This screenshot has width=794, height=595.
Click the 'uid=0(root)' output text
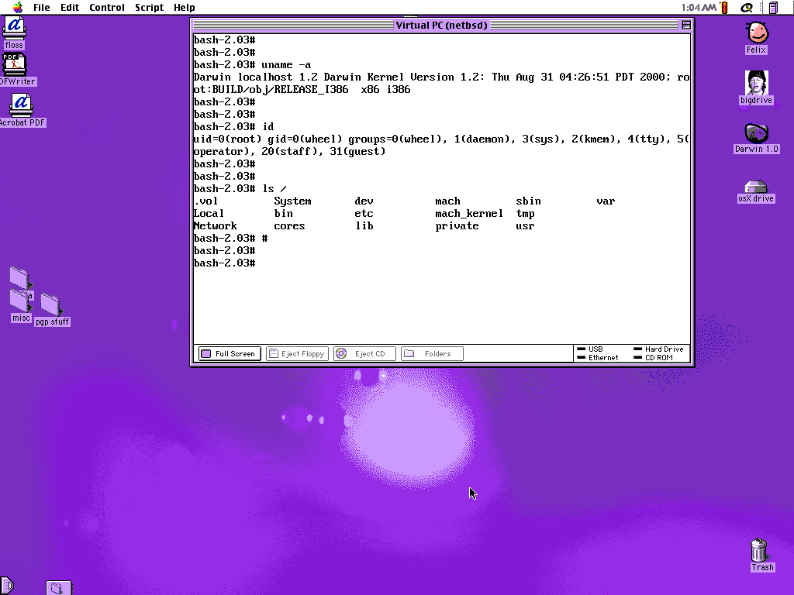pos(227,139)
